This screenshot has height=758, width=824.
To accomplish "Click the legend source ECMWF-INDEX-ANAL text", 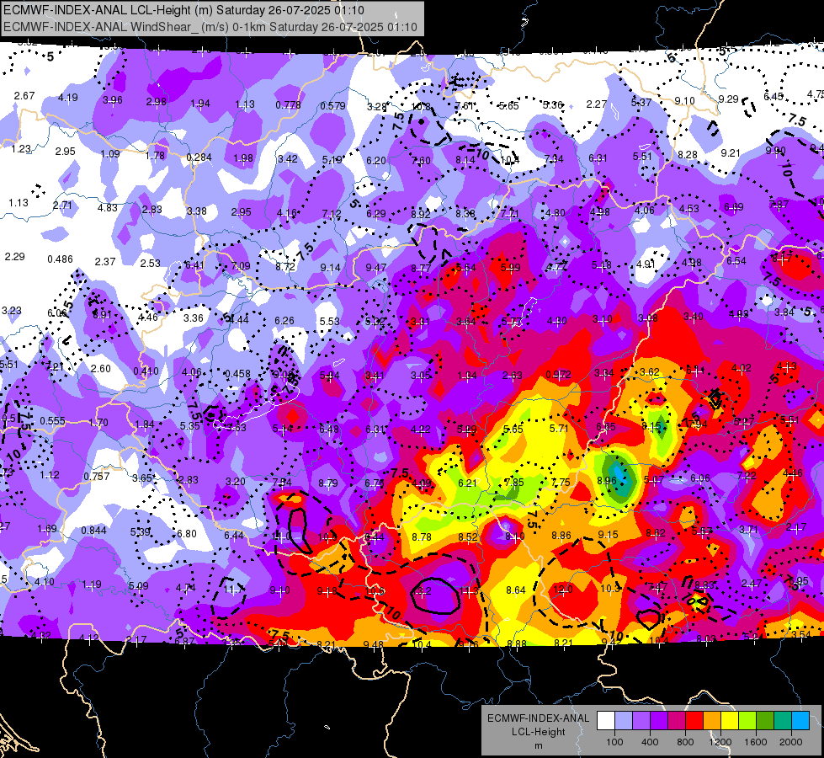I will click(538, 718).
